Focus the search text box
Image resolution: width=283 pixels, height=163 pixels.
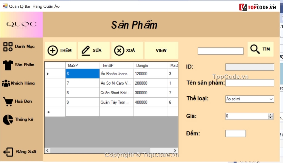pos(220,51)
